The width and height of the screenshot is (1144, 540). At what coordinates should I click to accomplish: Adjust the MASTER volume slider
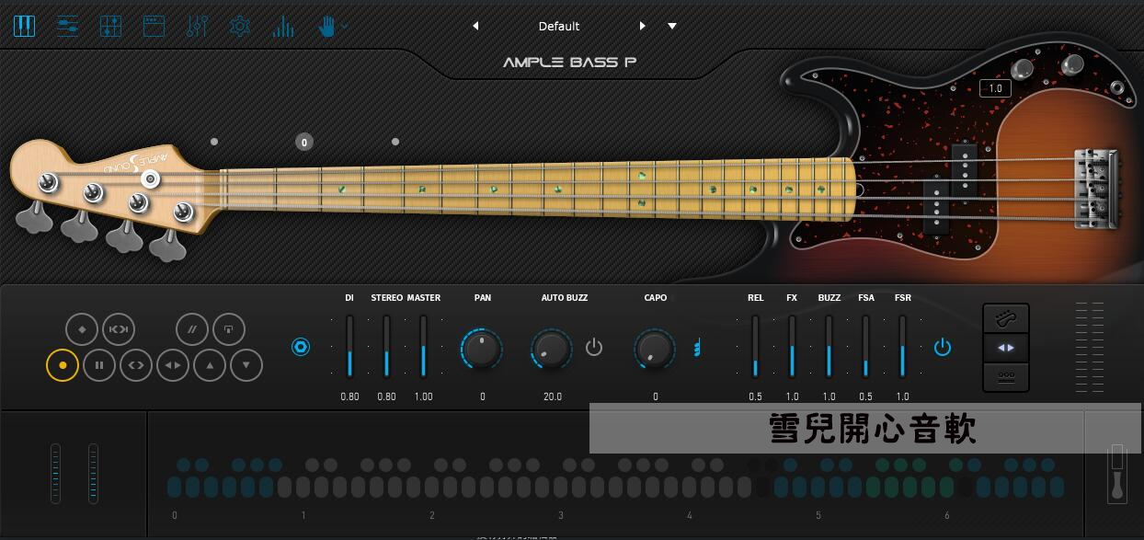423,346
